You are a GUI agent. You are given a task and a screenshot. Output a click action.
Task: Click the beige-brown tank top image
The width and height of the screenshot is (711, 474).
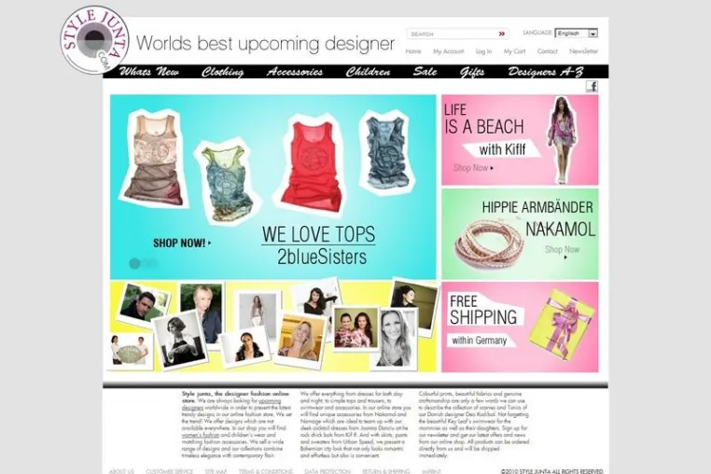pyautogui.click(x=153, y=158)
